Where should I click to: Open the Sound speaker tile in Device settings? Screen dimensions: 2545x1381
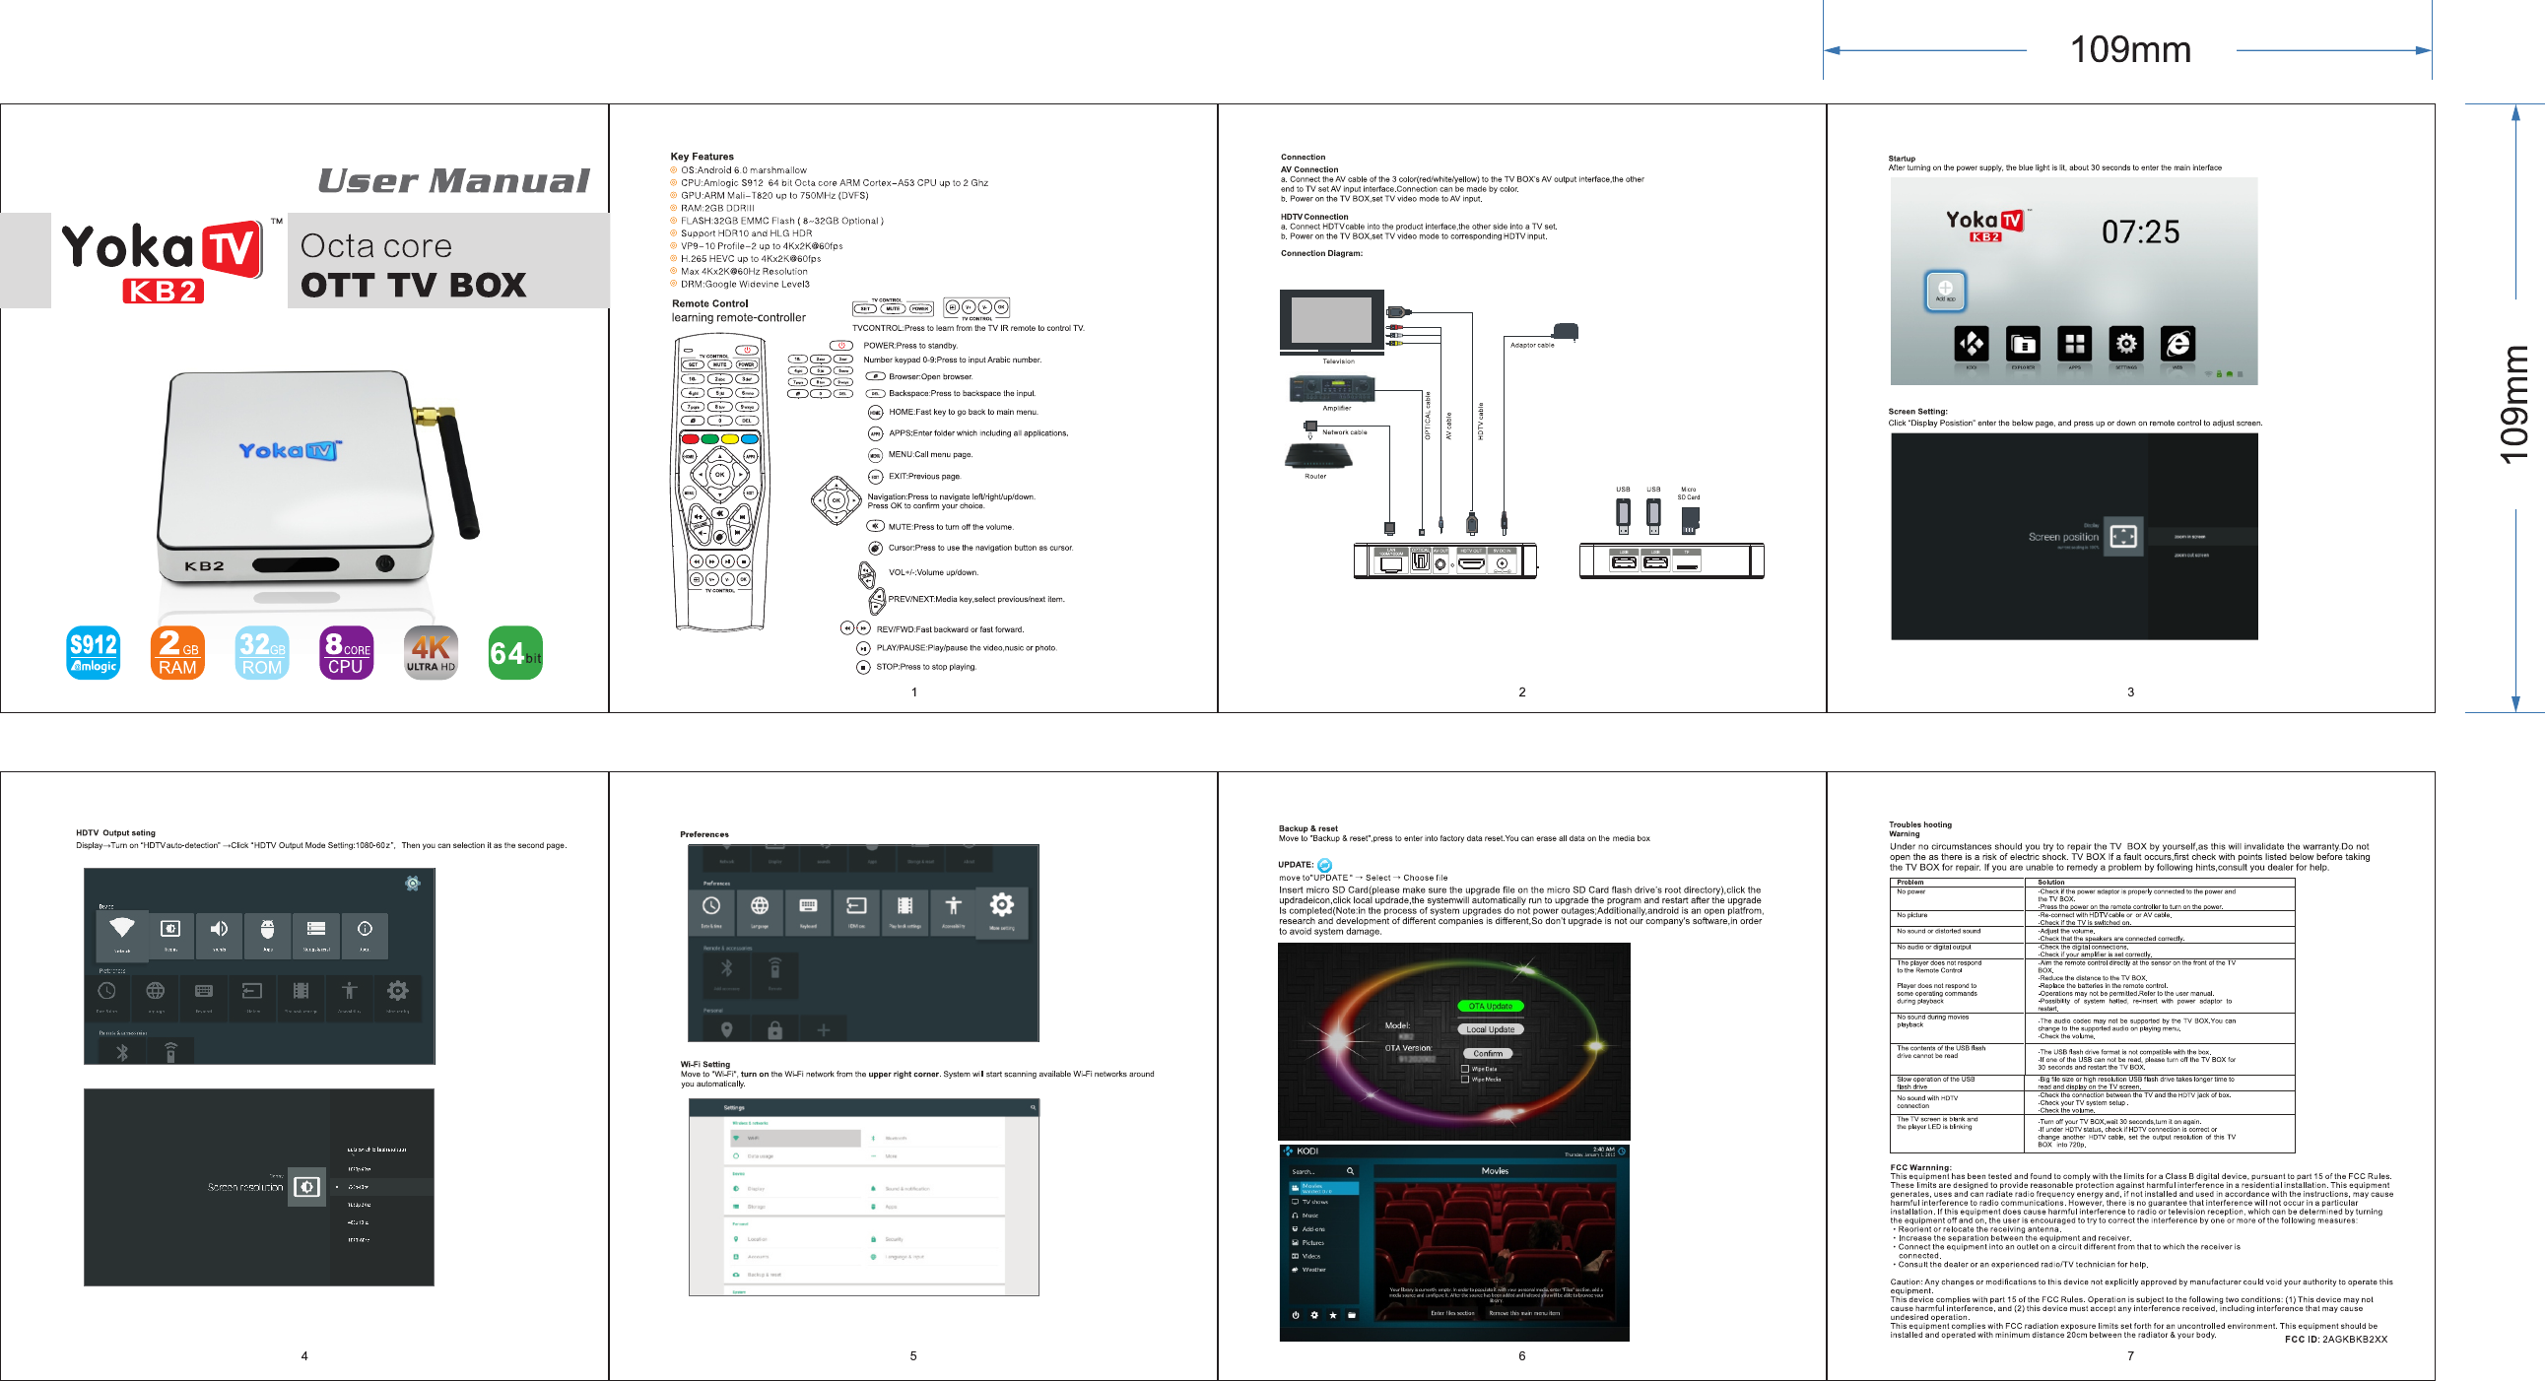tap(219, 934)
